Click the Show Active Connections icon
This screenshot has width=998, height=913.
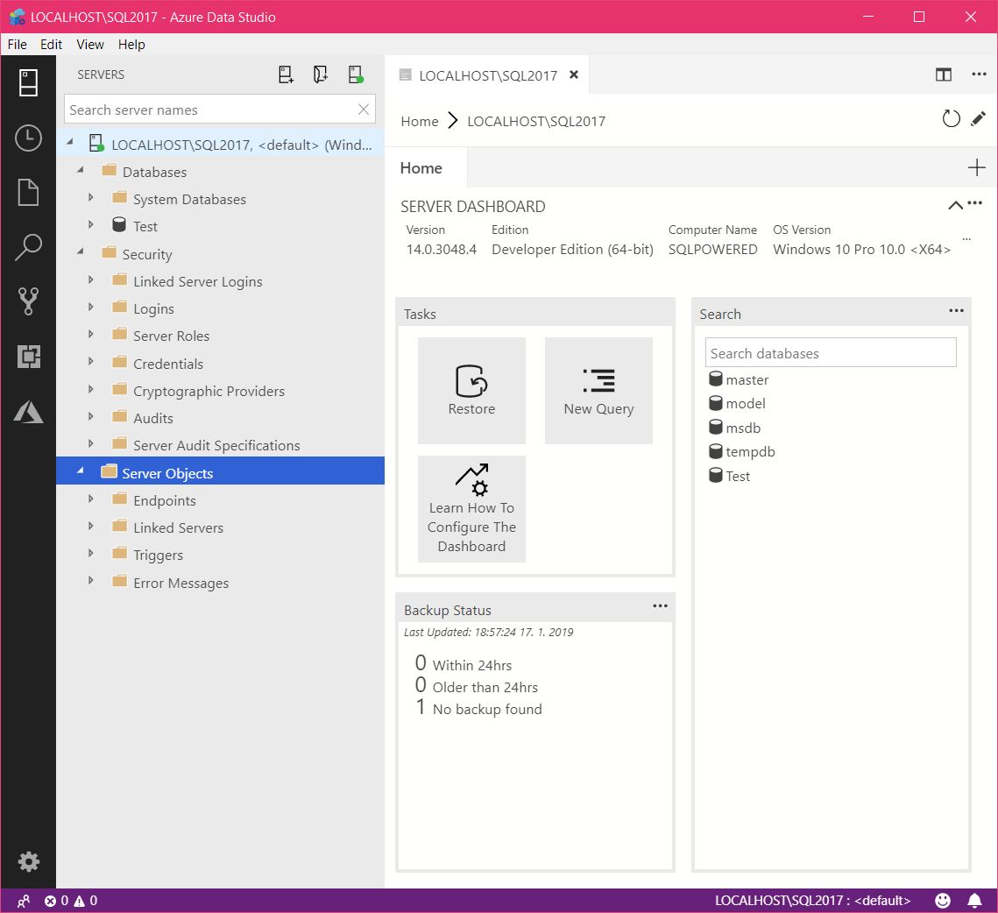(355, 74)
